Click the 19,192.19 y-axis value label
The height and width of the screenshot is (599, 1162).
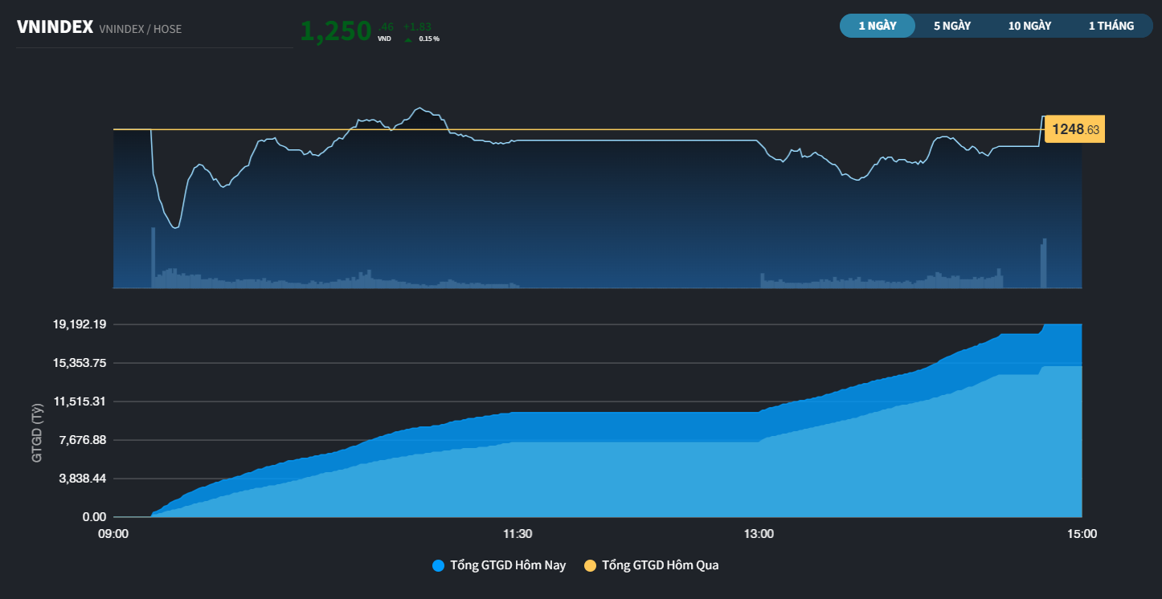[80, 324]
